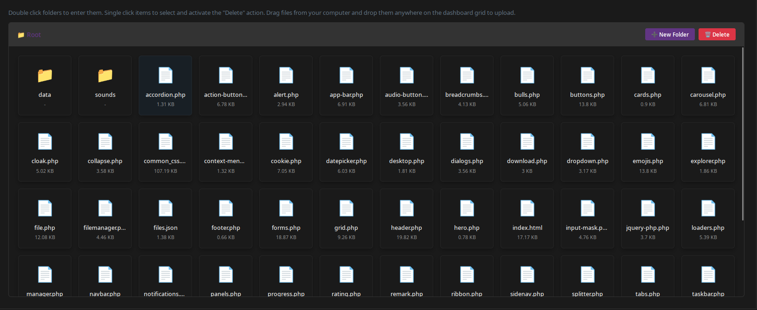The height and width of the screenshot is (310, 757).
Task: Select the sounds folder icon
Action: pyautogui.click(x=105, y=76)
